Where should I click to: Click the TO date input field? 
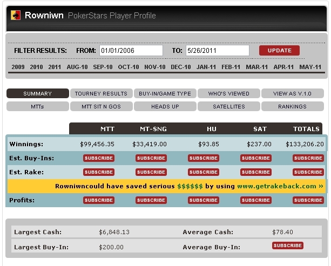(218, 50)
